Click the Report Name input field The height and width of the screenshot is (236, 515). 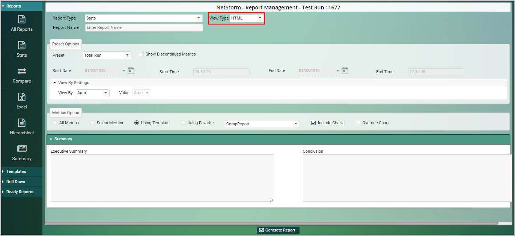point(144,27)
